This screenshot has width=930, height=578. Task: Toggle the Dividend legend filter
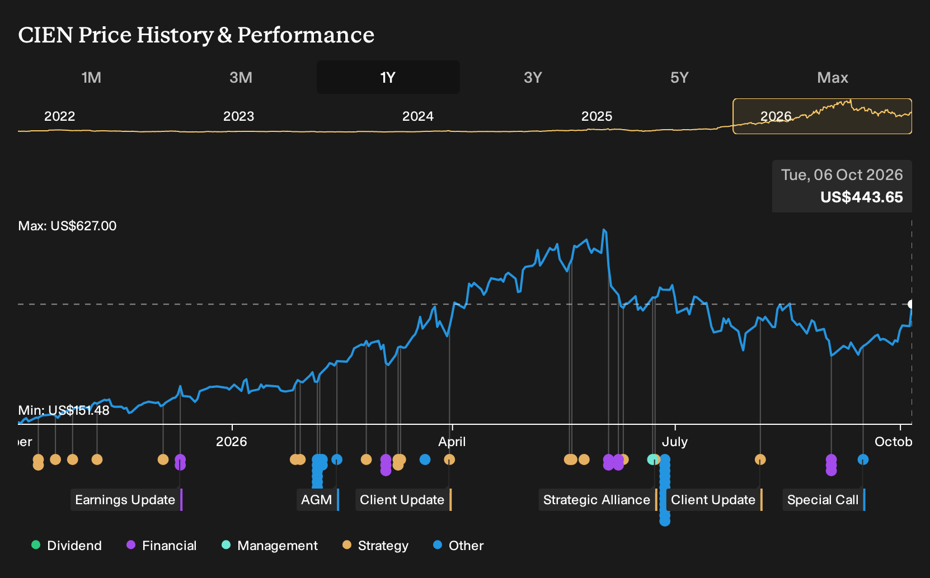point(67,546)
